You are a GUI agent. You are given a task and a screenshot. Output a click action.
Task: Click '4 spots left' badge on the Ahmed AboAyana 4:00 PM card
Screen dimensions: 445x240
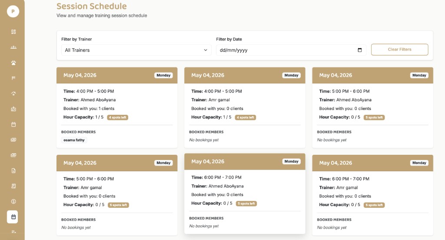[117, 117]
